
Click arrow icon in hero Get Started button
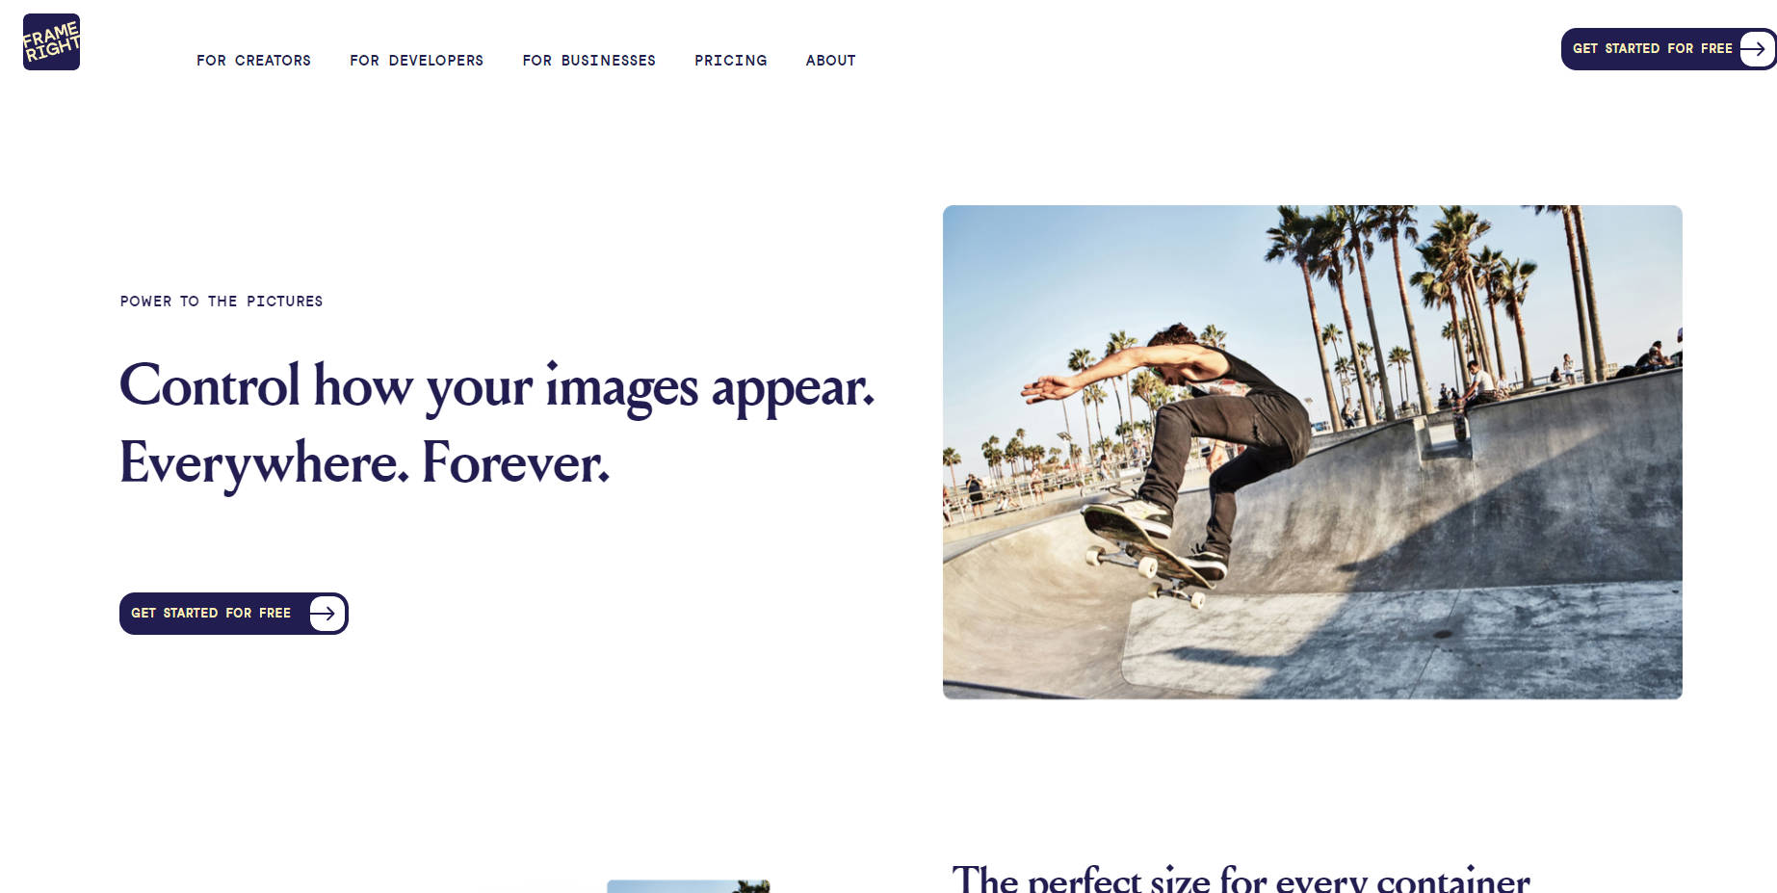[x=327, y=613]
